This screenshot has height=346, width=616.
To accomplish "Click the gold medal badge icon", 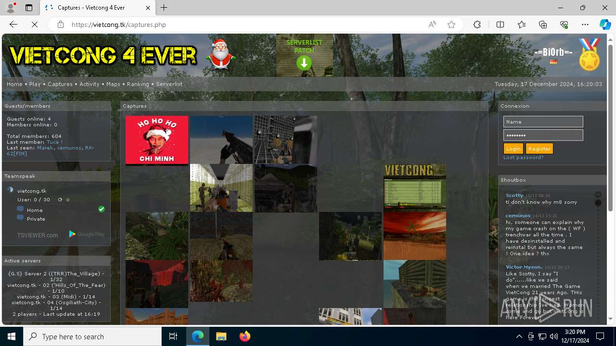I will coord(590,54).
